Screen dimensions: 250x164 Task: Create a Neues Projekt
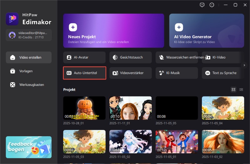pos(113,30)
